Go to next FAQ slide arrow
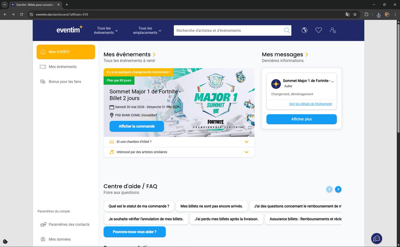This screenshot has width=400, height=247. [x=338, y=189]
